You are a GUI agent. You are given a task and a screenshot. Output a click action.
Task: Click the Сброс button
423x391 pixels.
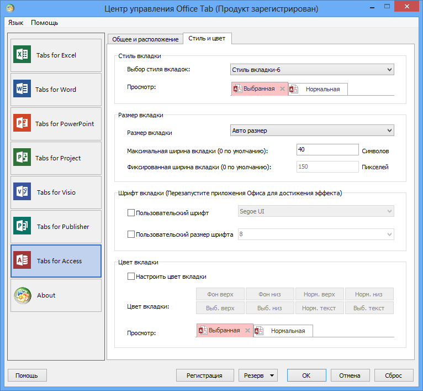tap(394, 376)
